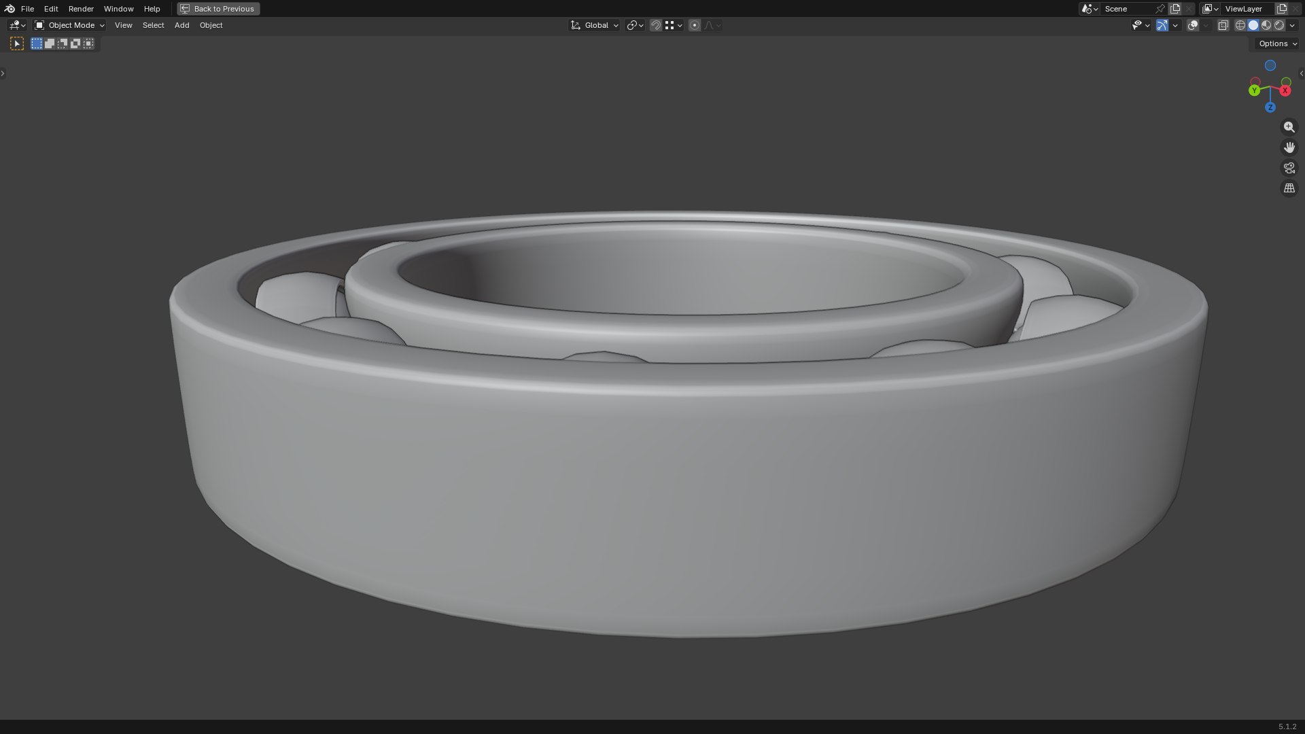1305x734 pixels.
Task: Expand the right sidebar arrow
Action: (x=1302, y=73)
